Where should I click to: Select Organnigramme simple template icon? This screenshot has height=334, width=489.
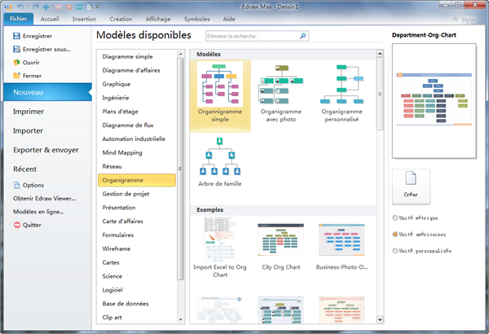[220, 84]
